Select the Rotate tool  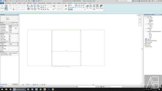pyautogui.click(x=35, y=9)
